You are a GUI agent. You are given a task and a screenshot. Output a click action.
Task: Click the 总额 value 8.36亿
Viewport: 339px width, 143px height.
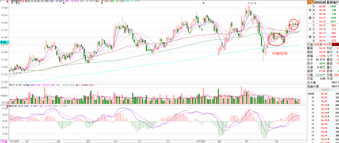tap(322, 67)
